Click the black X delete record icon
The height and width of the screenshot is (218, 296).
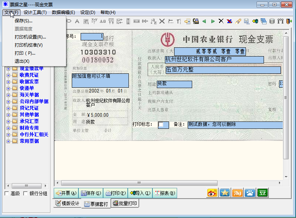[x=221, y=21]
